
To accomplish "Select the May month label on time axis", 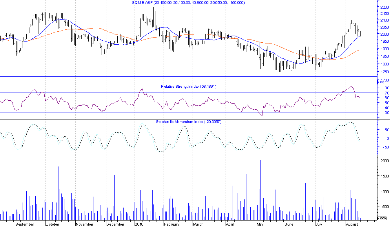I will point(260,224).
